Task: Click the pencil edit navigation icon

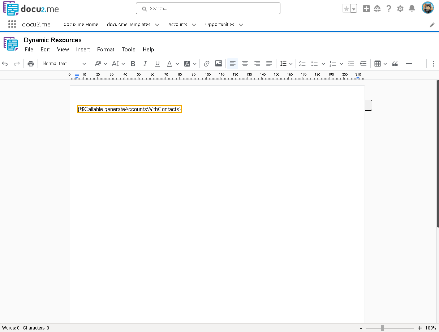Action: click(432, 25)
